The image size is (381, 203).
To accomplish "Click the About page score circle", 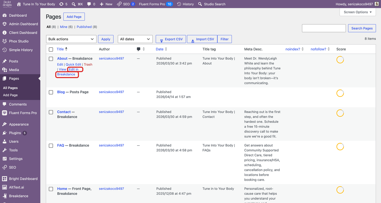I will coord(340,60).
